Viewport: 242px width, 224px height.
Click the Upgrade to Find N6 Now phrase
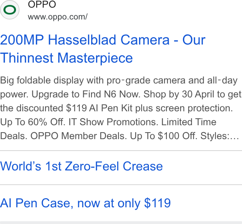point(86,94)
